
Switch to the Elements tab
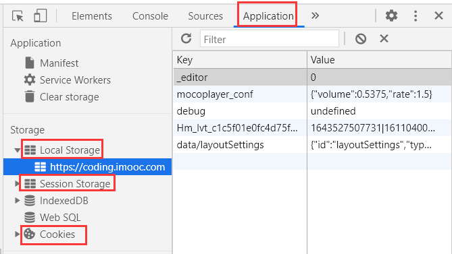(x=92, y=16)
